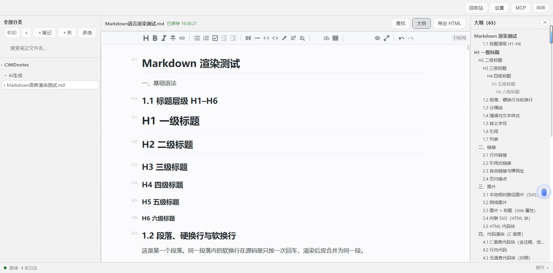Jump to outline item 1.3 分隔线
This screenshot has width=553, height=273.
coord(493,108)
